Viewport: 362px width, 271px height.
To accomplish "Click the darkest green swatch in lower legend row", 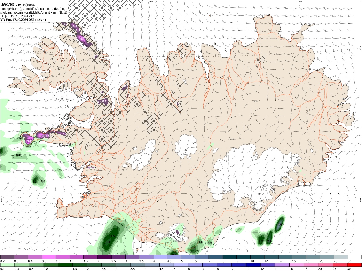I will click(65, 265).
